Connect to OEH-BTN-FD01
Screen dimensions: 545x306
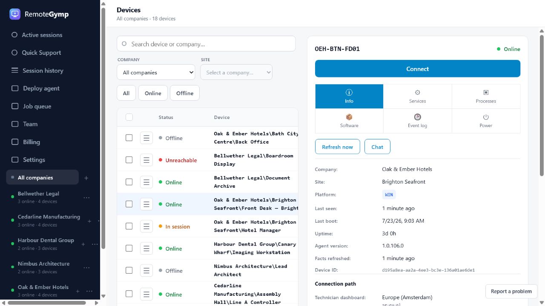[418, 68]
